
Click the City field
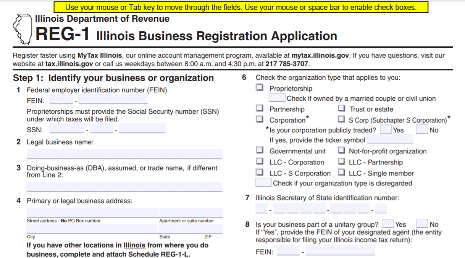(x=92, y=229)
